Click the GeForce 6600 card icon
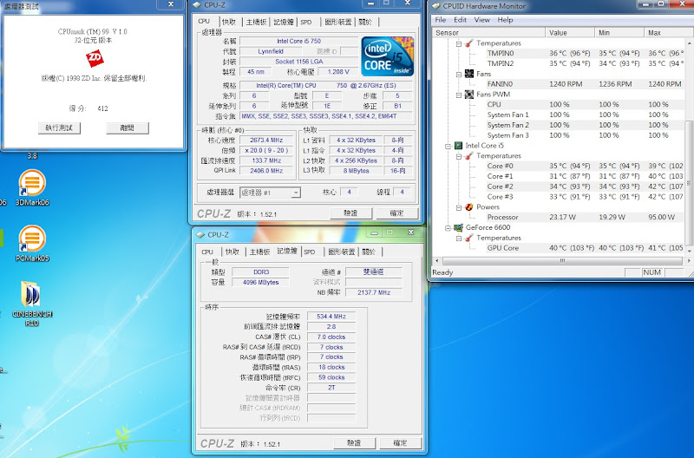Image resolution: width=694 pixels, height=458 pixels. click(x=459, y=227)
